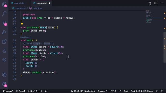Screen dimensions: 166x93
Task: Open the Extensions view
Action: (x=4, y=41)
